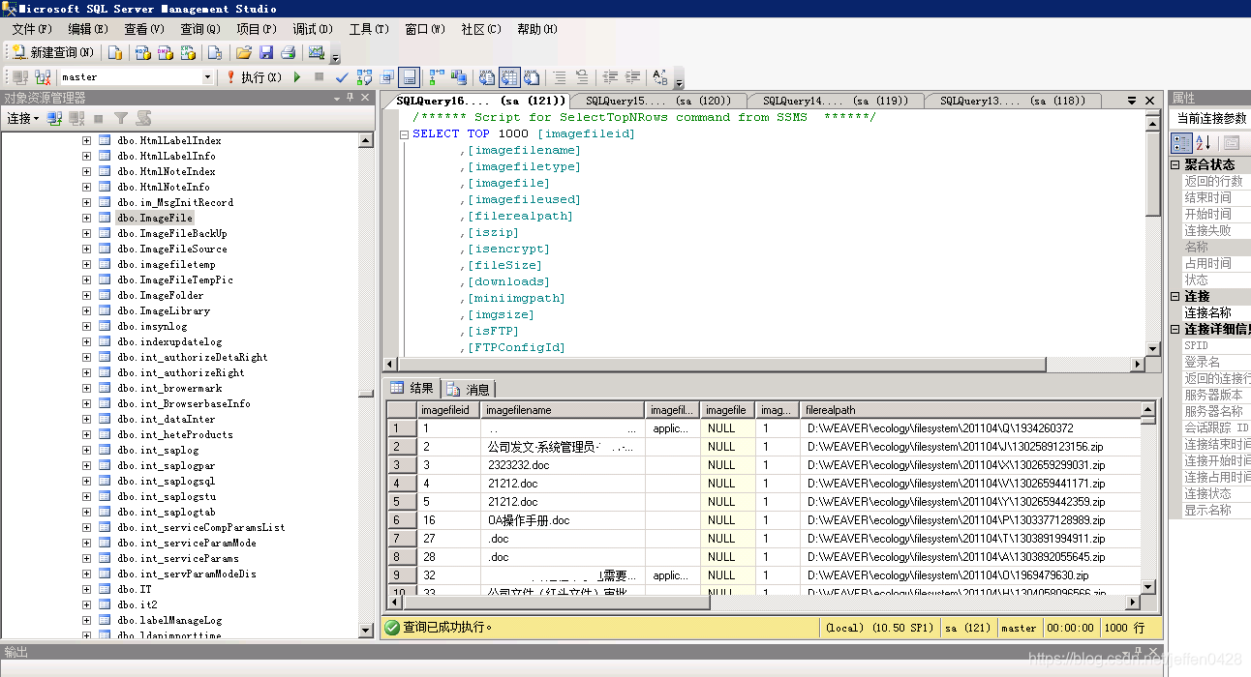Screen dimensions: 1251x677
Task: Click the Save diskette icon
Action: (x=266, y=52)
